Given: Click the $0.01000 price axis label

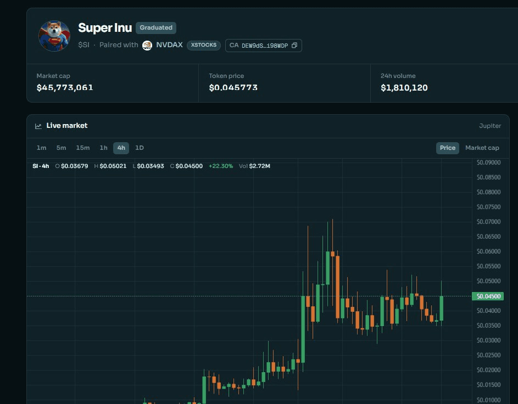Looking at the screenshot, I should coord(488,400).
